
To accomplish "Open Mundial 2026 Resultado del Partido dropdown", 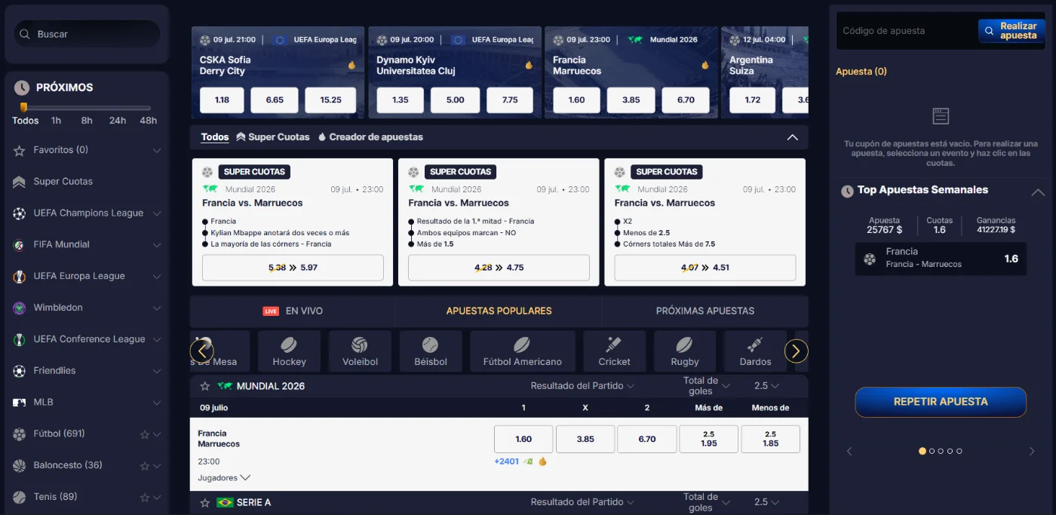I will pos(582,386).
